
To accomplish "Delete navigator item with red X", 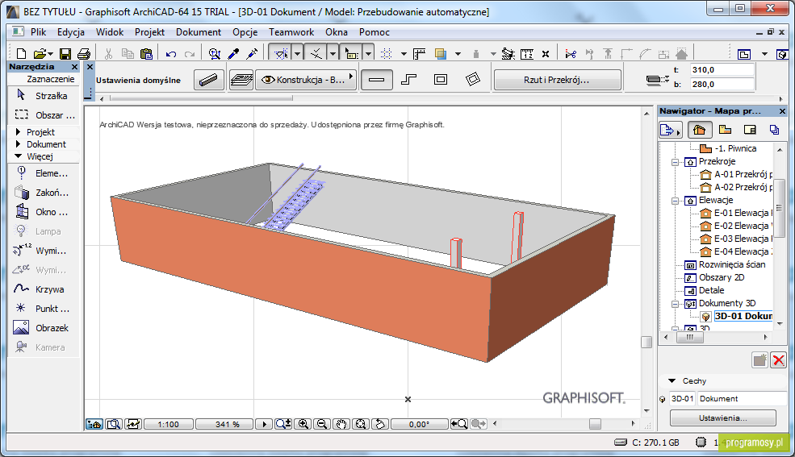I will point(778,359).
